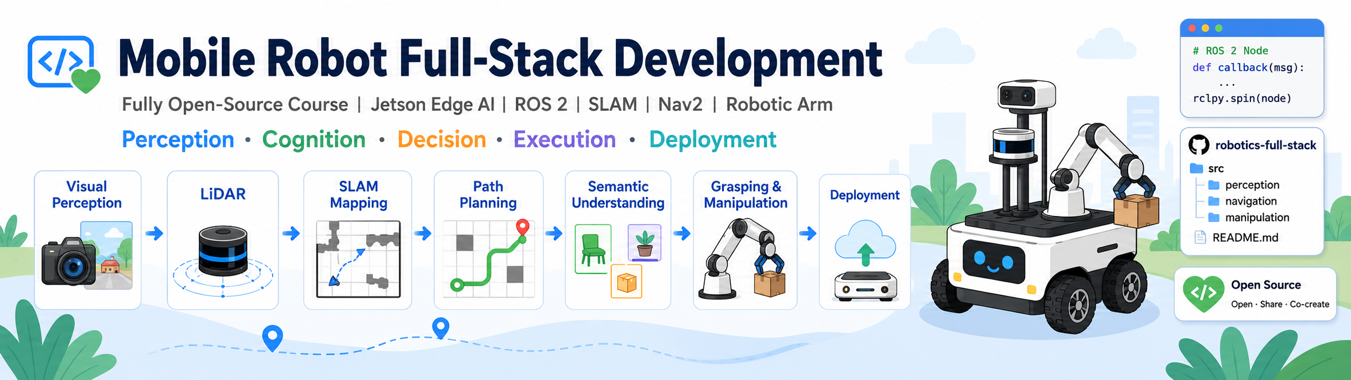
Task: Click the arrow between Visual Perception and LiDAR
Action: (154, 233)
